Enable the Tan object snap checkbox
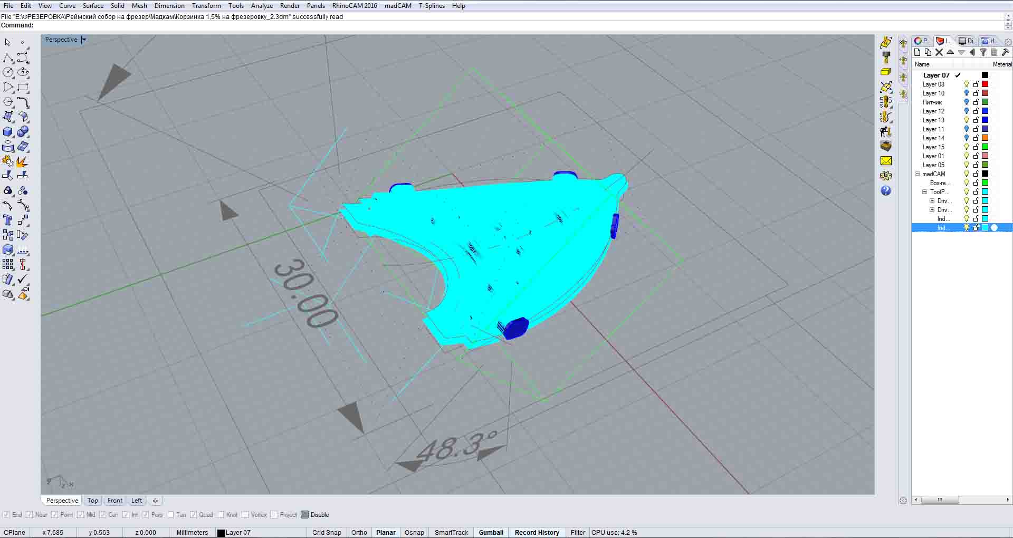 pos(170,515)
